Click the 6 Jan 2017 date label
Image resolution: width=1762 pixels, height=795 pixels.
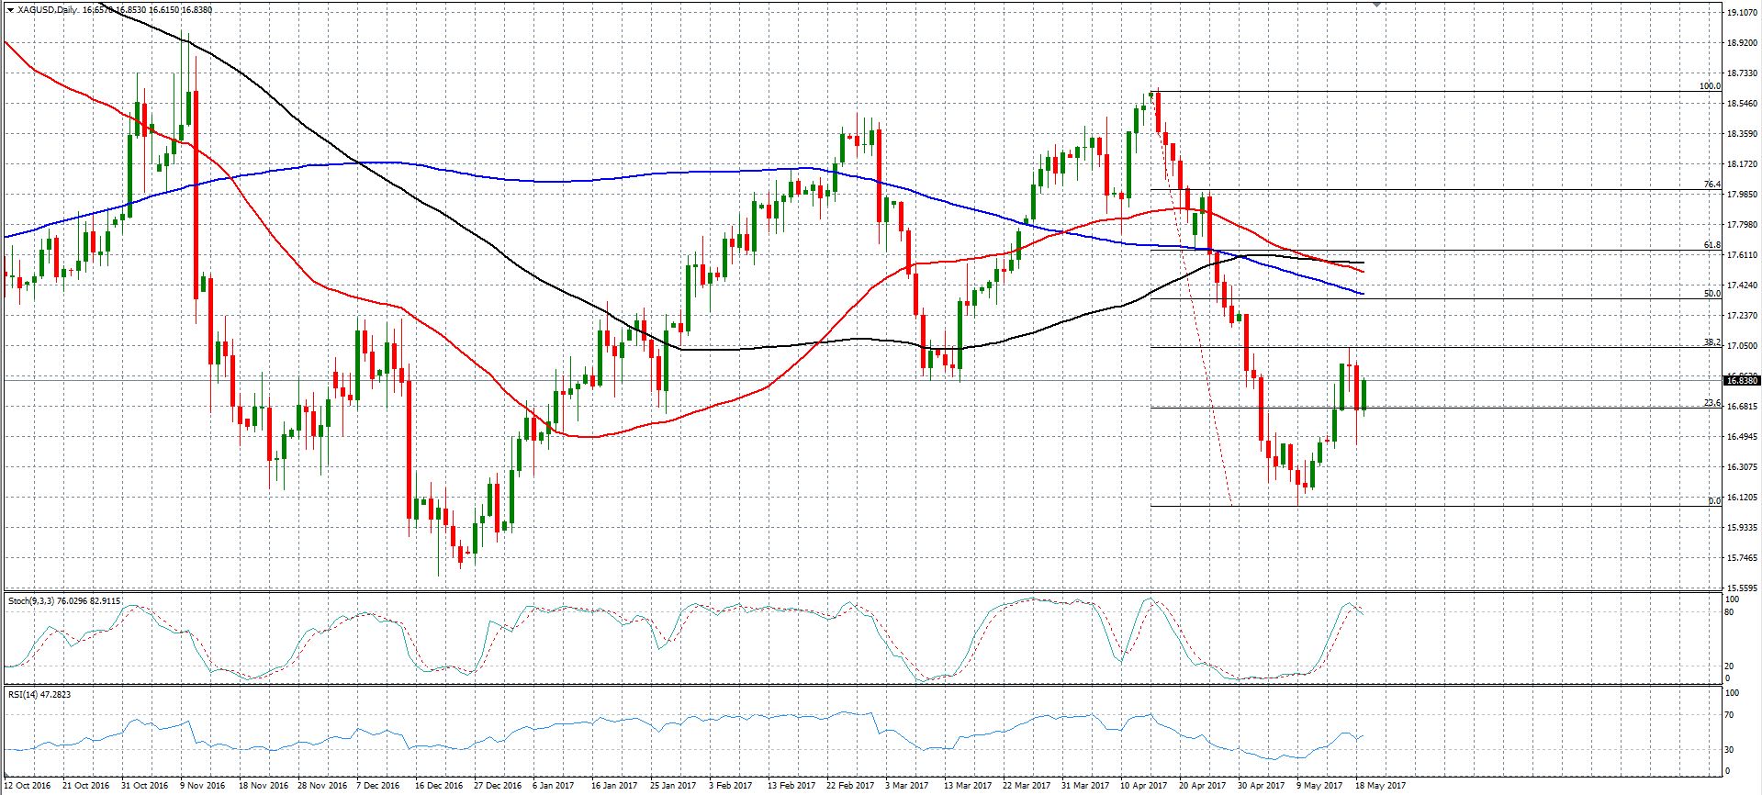pos(556,786)
